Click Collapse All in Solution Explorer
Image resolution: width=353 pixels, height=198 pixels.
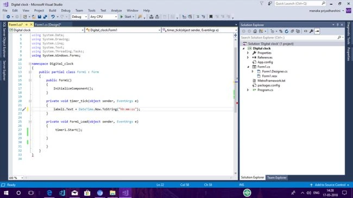tap(292, 31)
